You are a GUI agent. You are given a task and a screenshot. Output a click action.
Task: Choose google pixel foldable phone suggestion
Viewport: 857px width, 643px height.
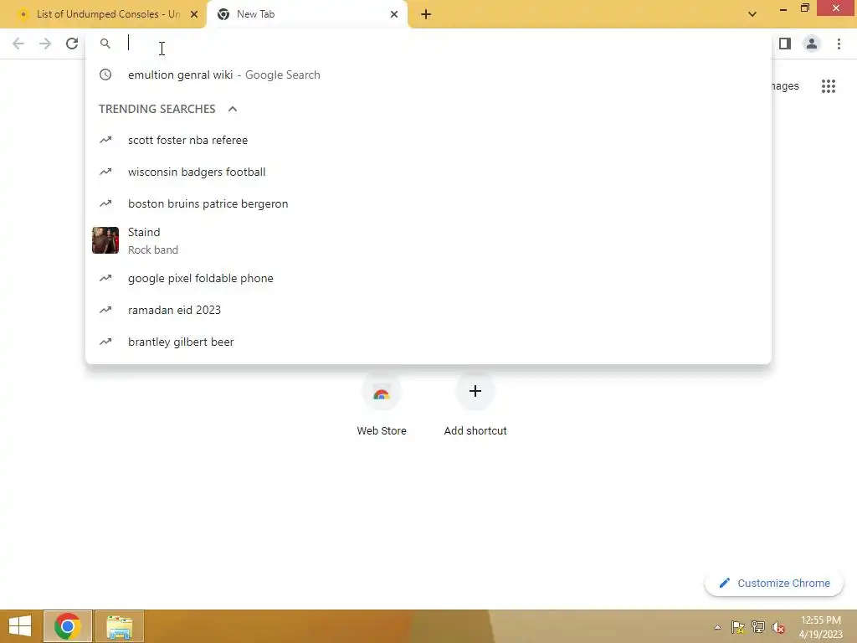[x=428, y=278]
